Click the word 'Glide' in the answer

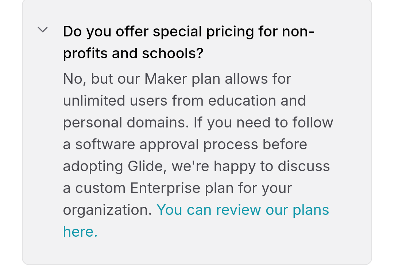click(147, 166)
